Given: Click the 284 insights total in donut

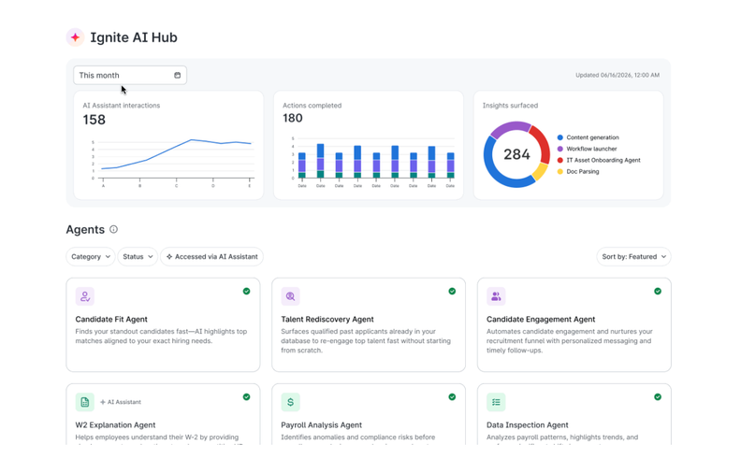Looking at the screenshot, I should [516, 154].
